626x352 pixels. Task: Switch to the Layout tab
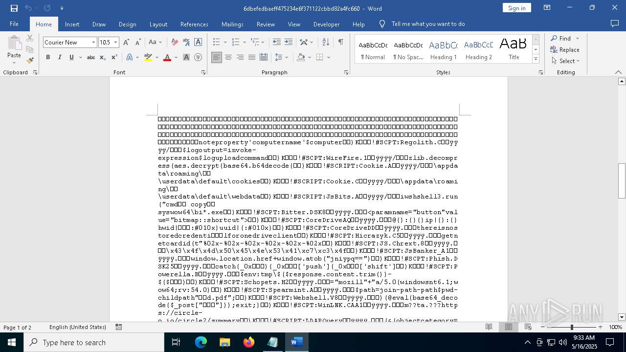point(158,24)
